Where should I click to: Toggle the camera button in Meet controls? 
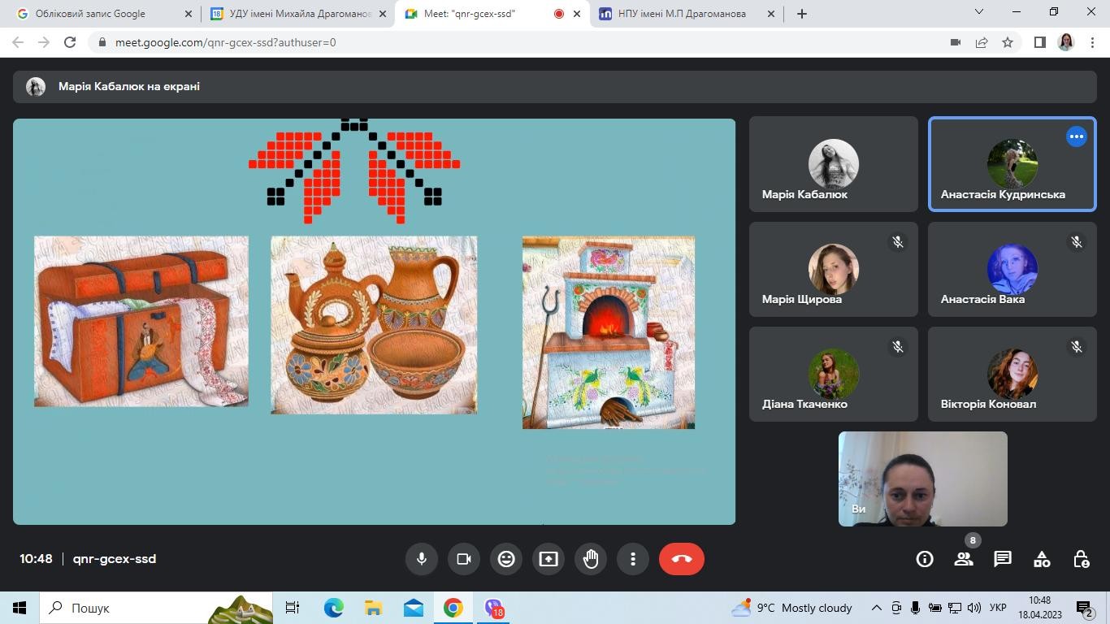pyautogui.click(x=464, y=559)
